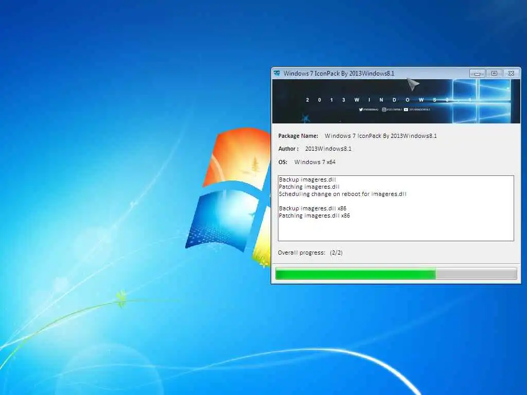Click the green installation progress bar
527x395 pixels.
tap(396, 274)
